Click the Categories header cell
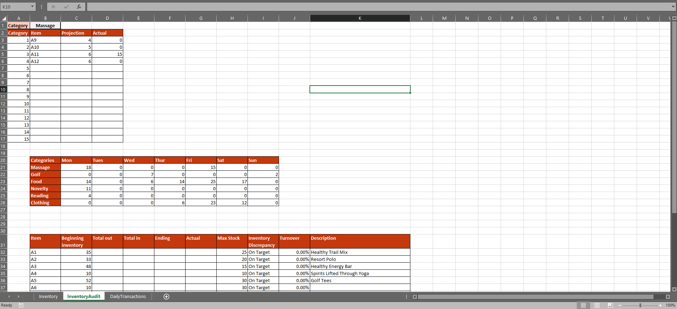The height and width of the screenshot is (309, 677). coord(45,160)
